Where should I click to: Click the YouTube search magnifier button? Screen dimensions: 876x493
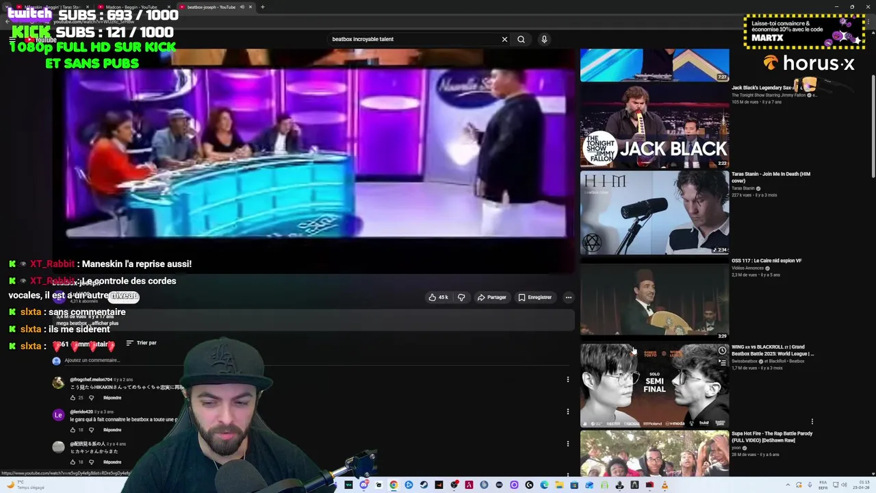(x=521, y=39)
